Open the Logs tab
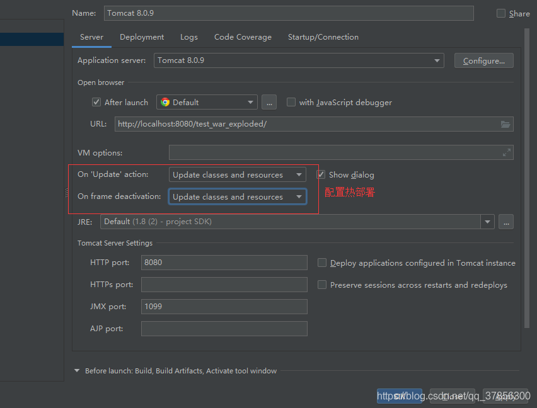The height and width of the screenshot is (408, 537). click(189, 37)
